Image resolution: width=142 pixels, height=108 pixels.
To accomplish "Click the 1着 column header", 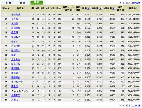I will pos(32,9).
